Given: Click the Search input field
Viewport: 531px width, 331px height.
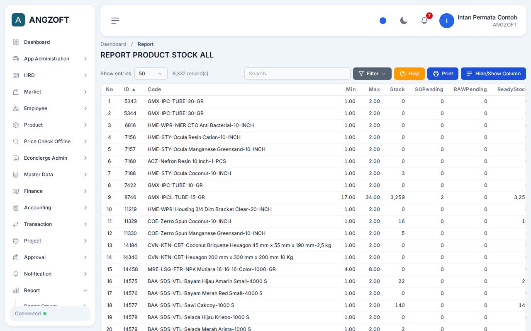Looking at the screenshot, I should 297,74.
